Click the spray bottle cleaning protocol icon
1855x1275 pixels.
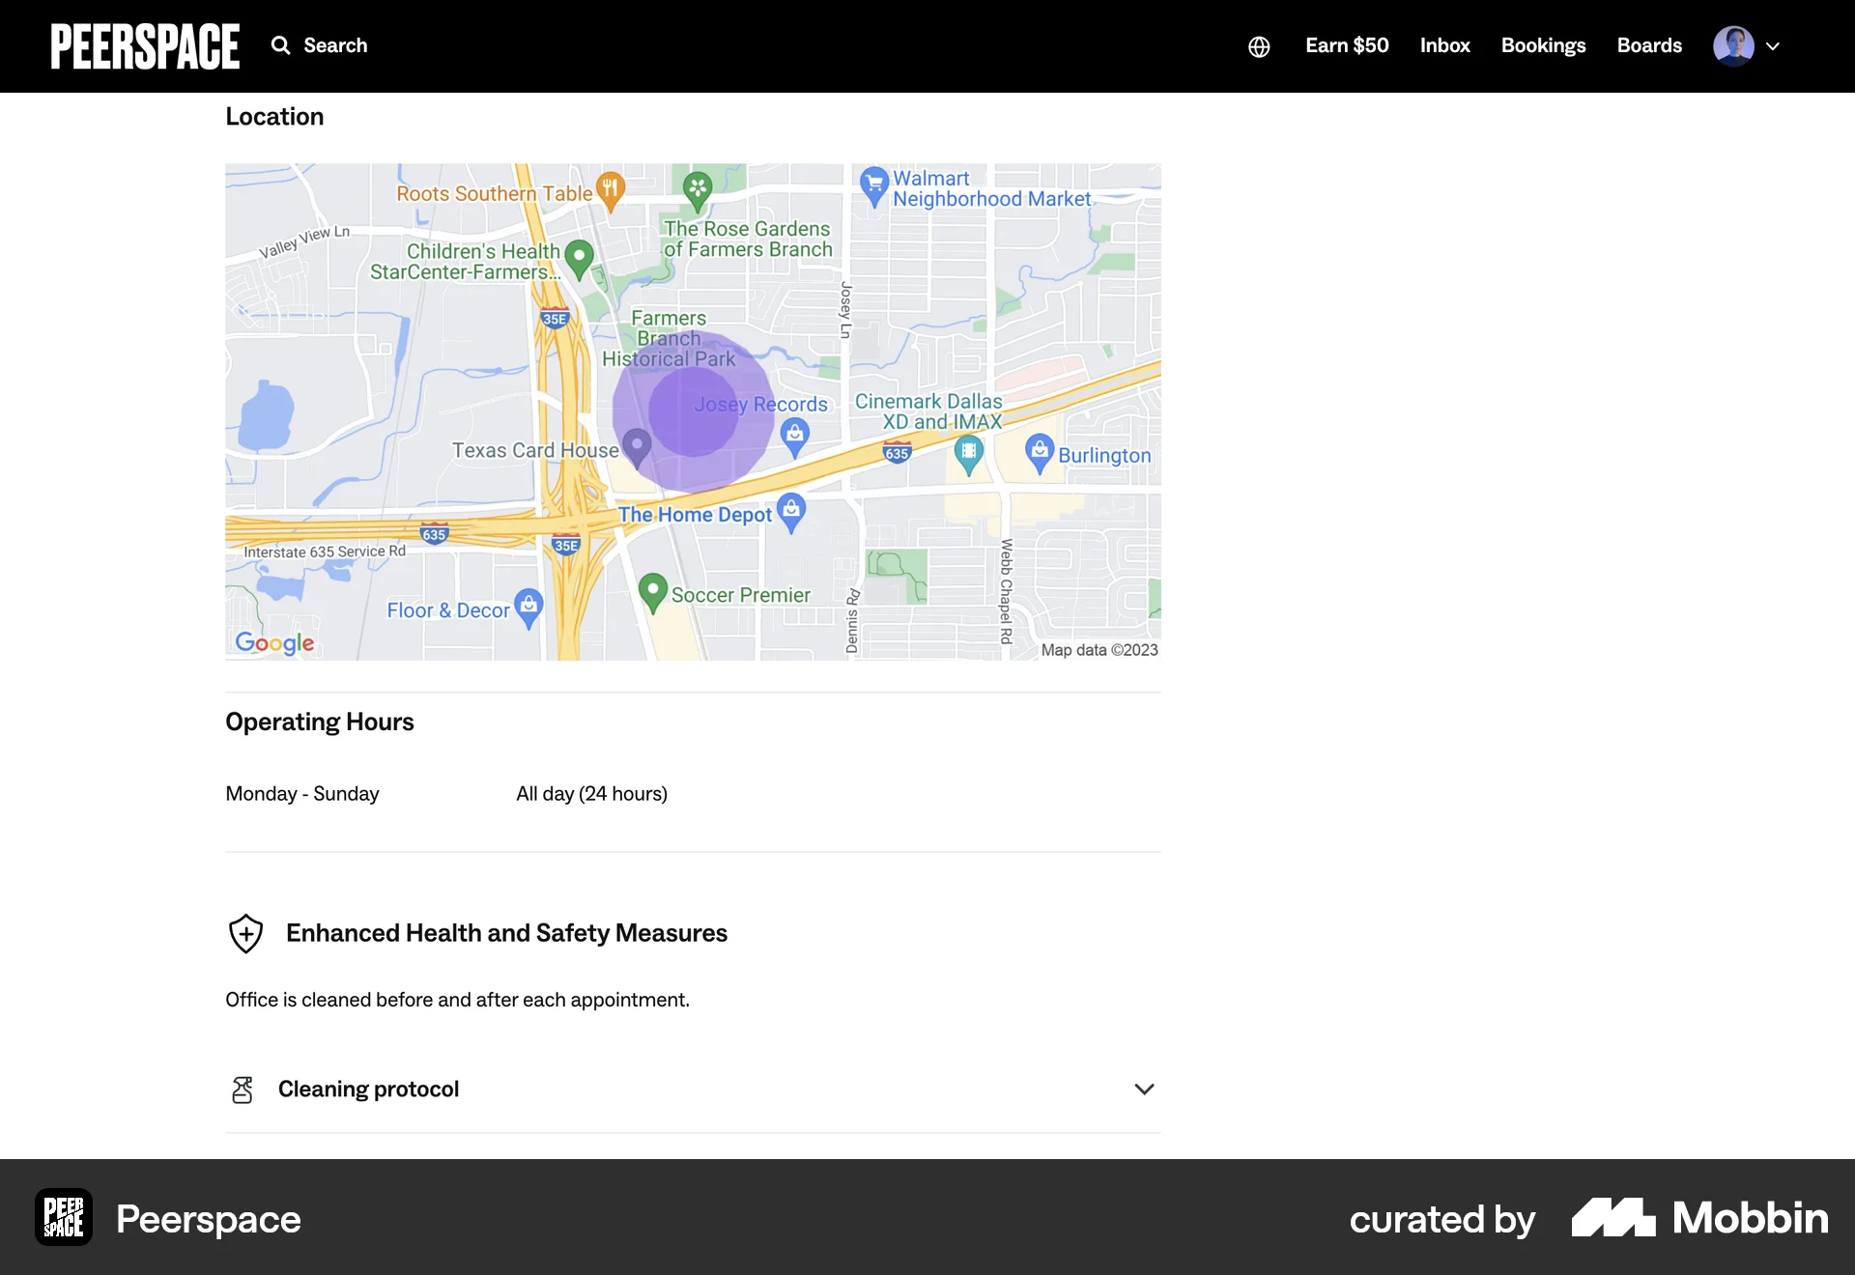(x=243, y=1089)
